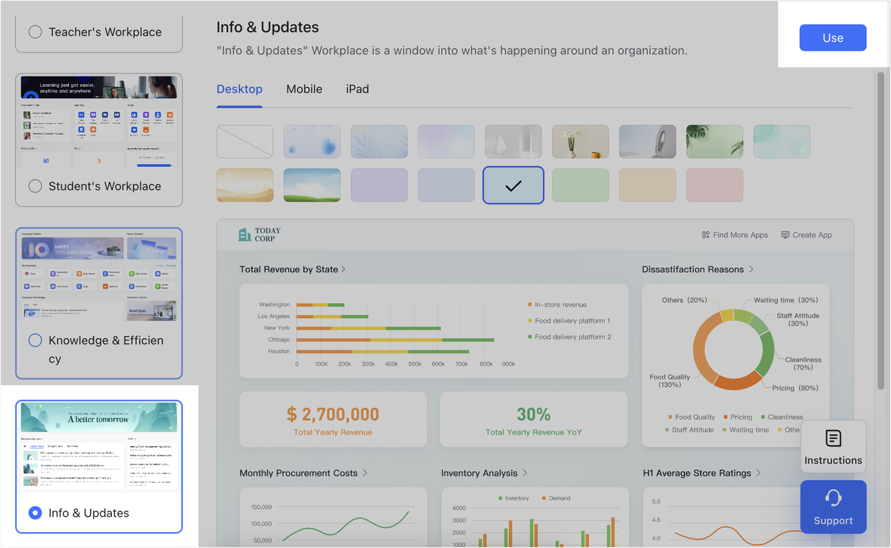Click the Chicago row label in chart
891x548 pixels.
click(x=278, y=339)
